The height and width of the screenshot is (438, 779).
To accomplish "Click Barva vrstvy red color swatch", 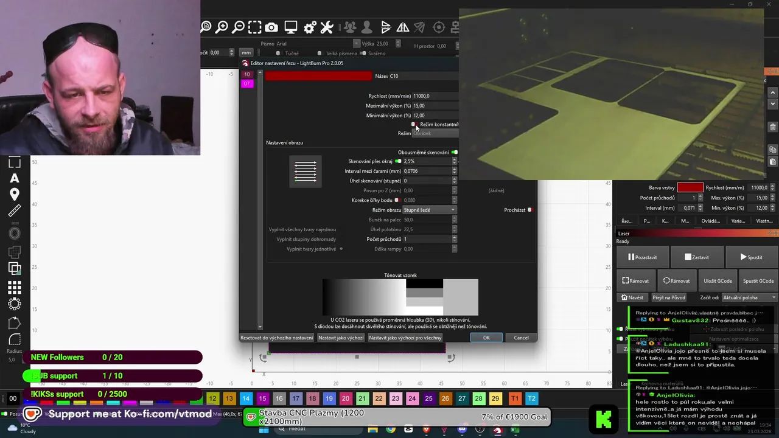I will coord(690,188).
